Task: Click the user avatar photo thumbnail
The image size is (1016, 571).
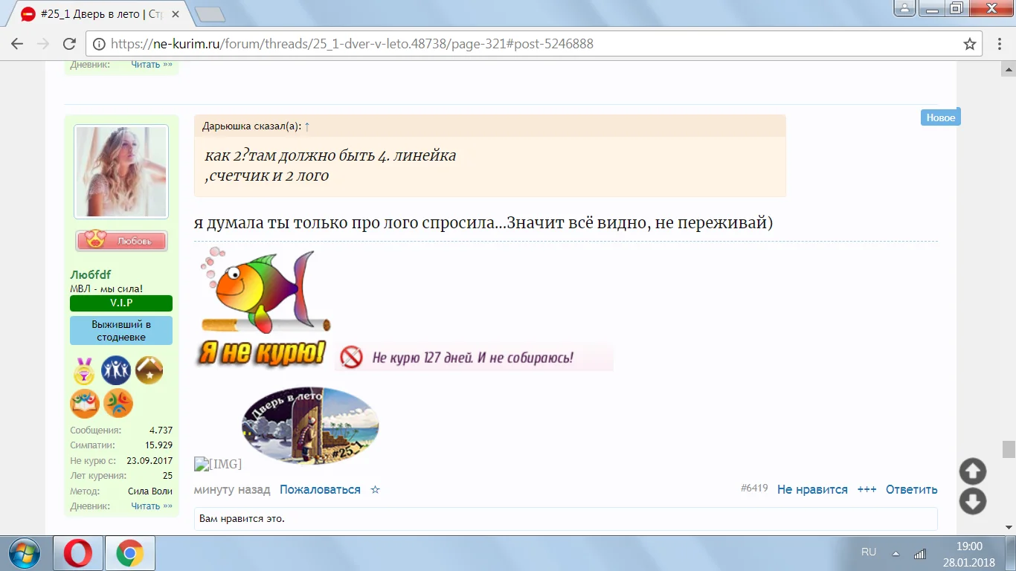Action: [121, 172]
